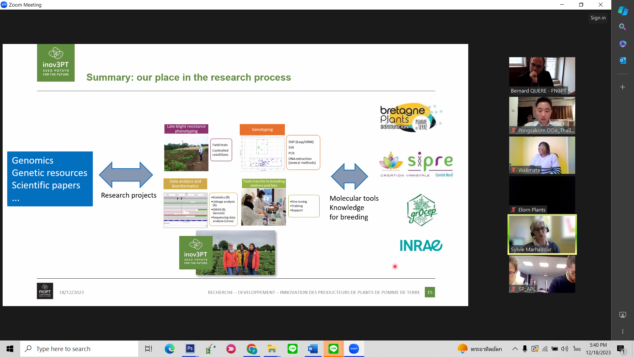
Task: Click muted microphone icon on Elorn Plants tile
Action: click(513, 210)
